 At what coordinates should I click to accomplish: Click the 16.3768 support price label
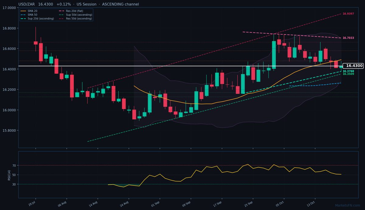point(348,71)
